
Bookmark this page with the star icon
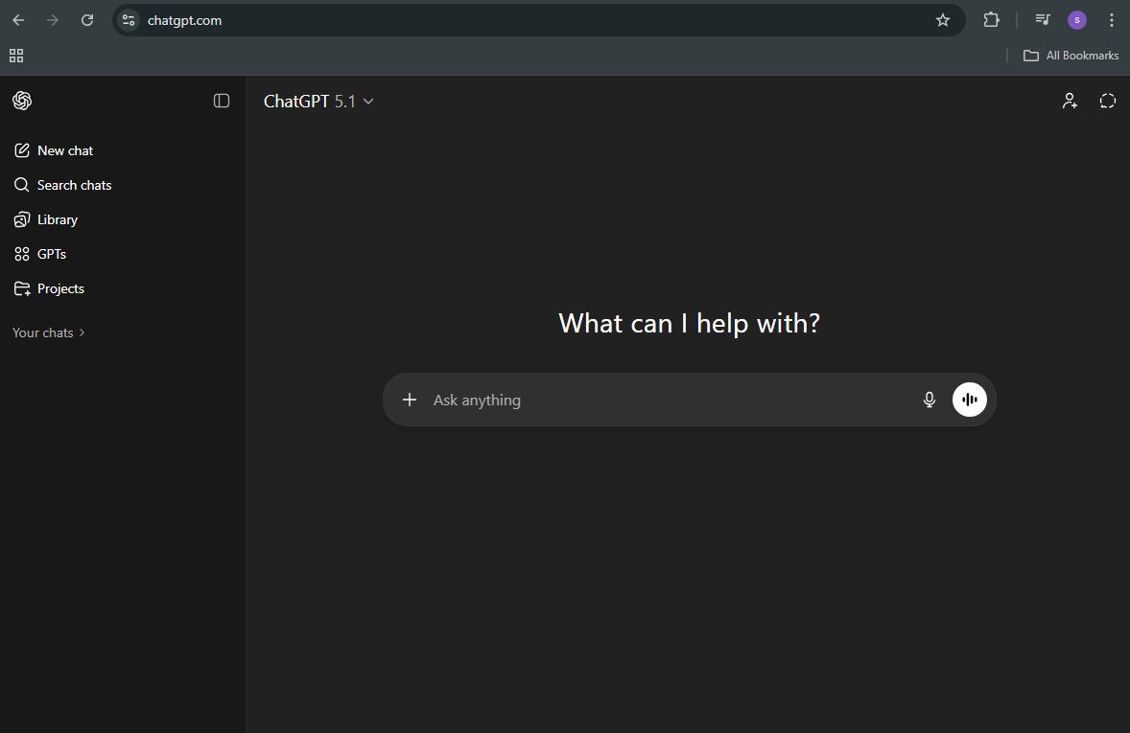943,20
